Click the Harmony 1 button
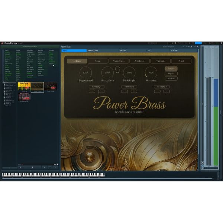 click(x=97, y=87)
